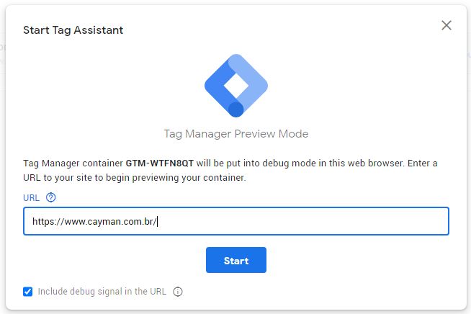Click the container ID GTM-WTFN8QT text
The width and height of the screenshot is (471, 314).
(x=159, y=163)
